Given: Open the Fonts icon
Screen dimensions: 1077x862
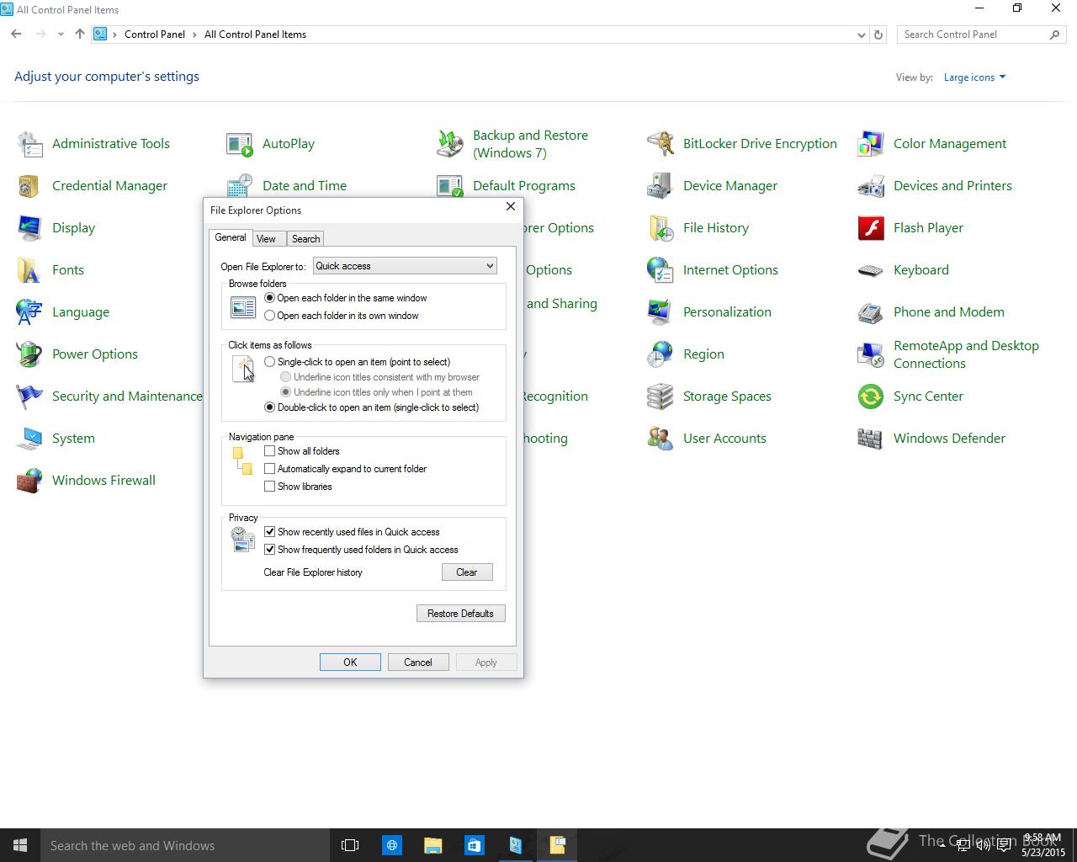Looking at the screenshot, I should pos(29,270).
